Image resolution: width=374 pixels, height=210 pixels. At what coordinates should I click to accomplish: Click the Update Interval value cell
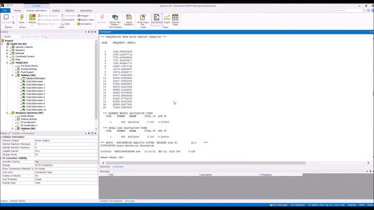click(66, 151)
